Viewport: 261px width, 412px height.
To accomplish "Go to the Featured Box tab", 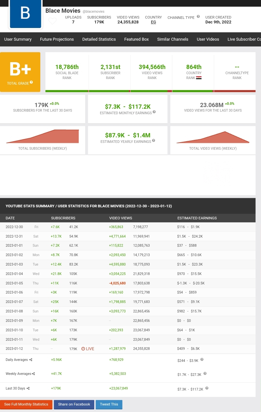I will pyautogui.click(x=137, y=39).
